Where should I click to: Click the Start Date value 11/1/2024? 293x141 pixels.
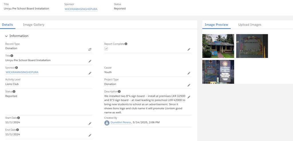coord(13,122)
